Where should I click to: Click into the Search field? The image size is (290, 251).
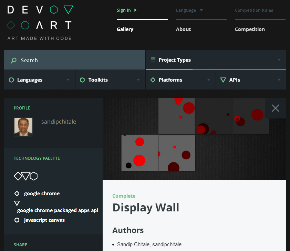pos(74,60)
